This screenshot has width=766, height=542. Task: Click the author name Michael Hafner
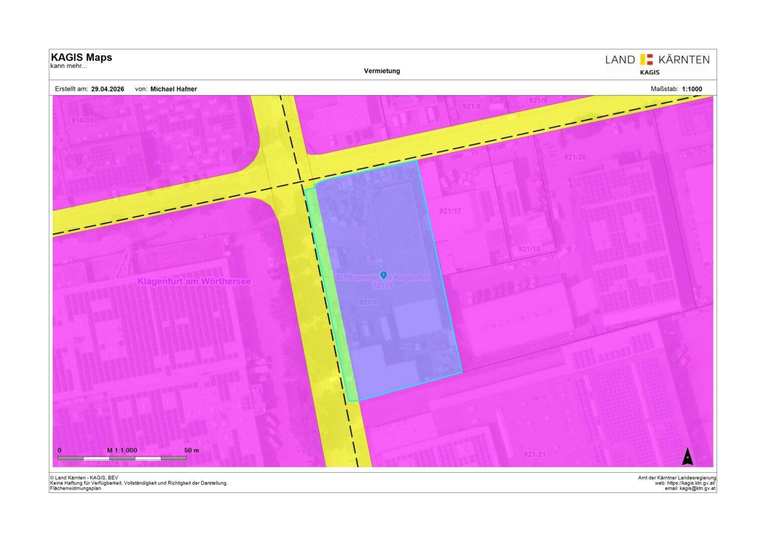174,89
